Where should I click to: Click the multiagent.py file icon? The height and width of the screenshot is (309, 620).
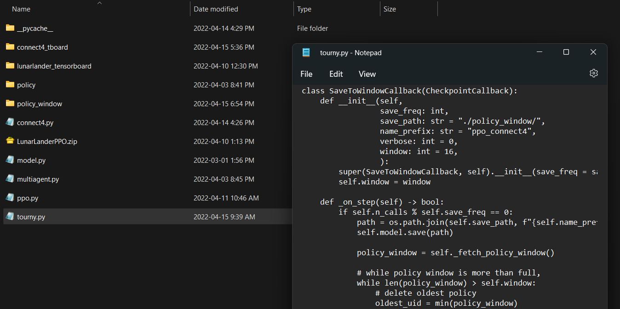pyautogui.click(x=10, y=179)
